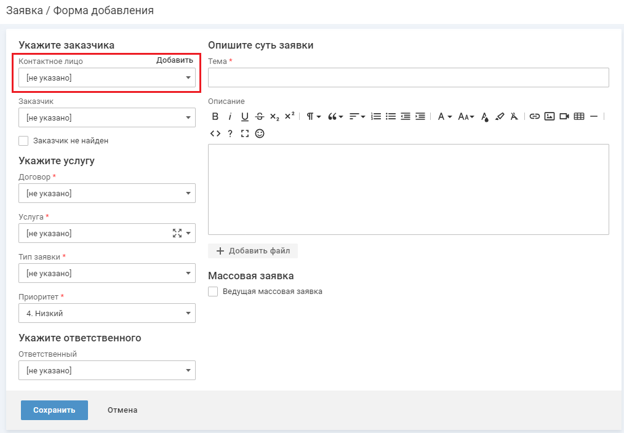The width and height of the screenshot is (624, 433).
Task: Expand the editor to fullscreen mode
Action: click(245, 133)
